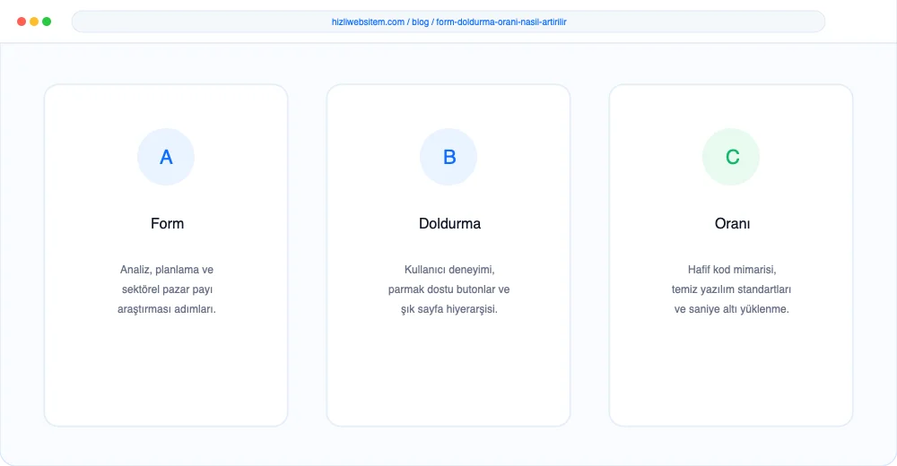The image size is (897, 466).
Task: Select the Doldurma card heading
Action: [449, 223]
